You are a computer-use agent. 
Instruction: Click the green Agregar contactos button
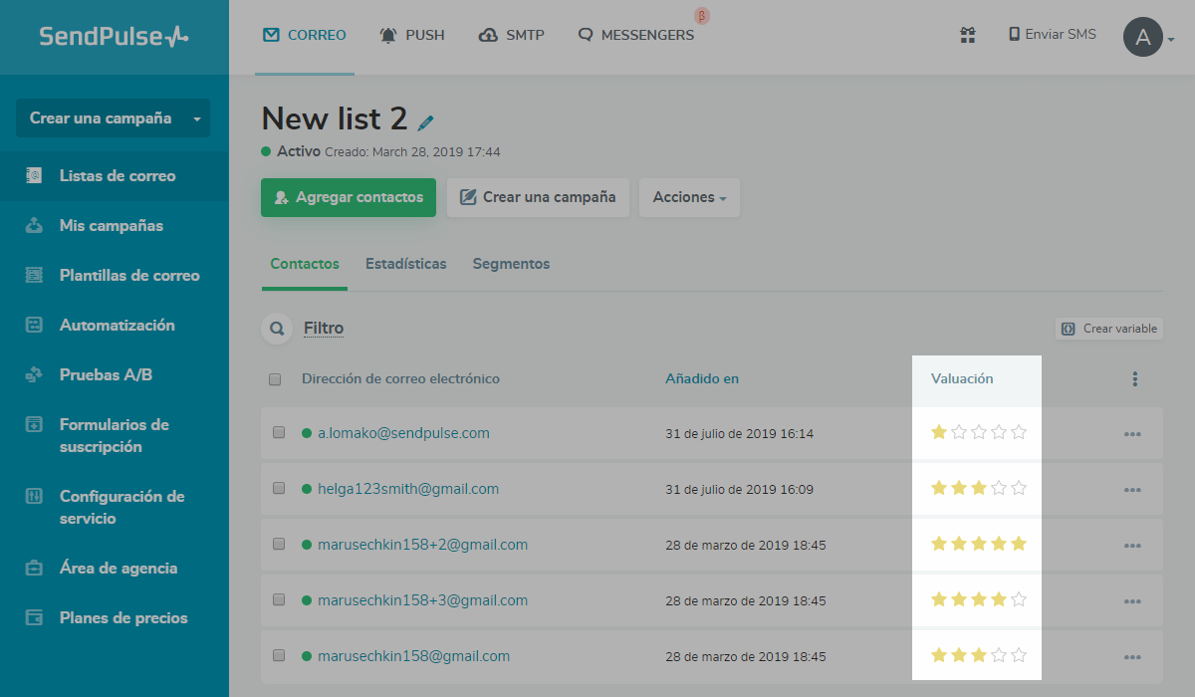[x=349, y=197]
